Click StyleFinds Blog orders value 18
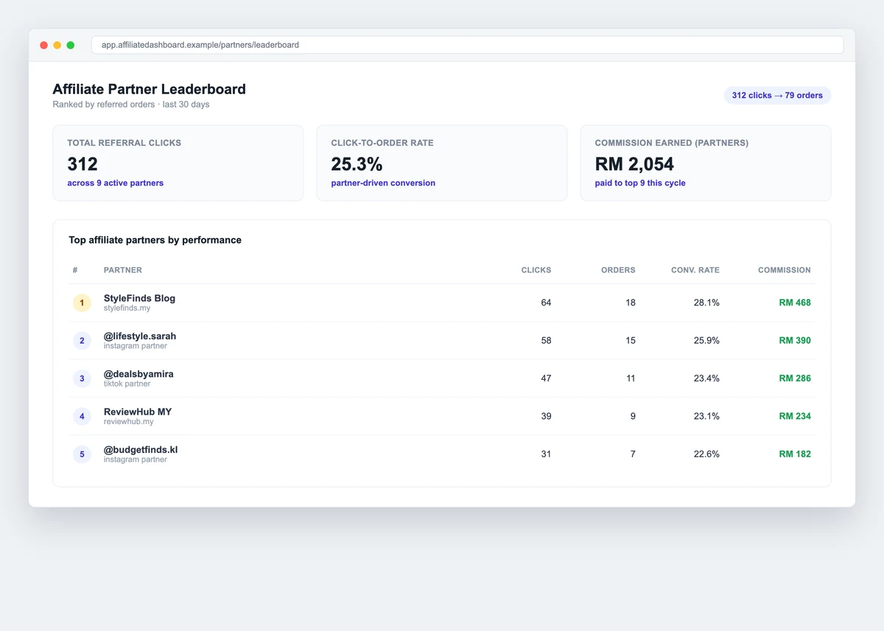Image resolution: width=884 pixels, height=631 pixels. pyautogui.click(x=631, y=303)
